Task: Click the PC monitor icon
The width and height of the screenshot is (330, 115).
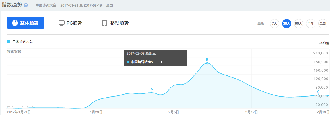Action: click(x=61, y=23)
